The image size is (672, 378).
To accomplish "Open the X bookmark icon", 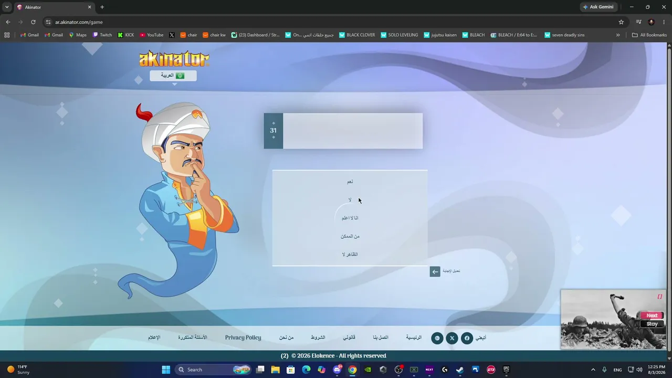I will click(x=172, y=35).
